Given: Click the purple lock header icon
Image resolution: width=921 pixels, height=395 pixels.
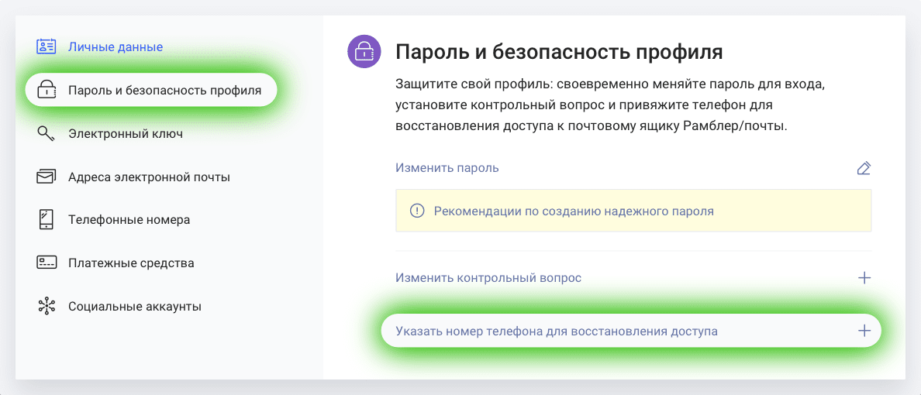Looking at the screenshot, I should pyautogui.click(x=364, y=52).
